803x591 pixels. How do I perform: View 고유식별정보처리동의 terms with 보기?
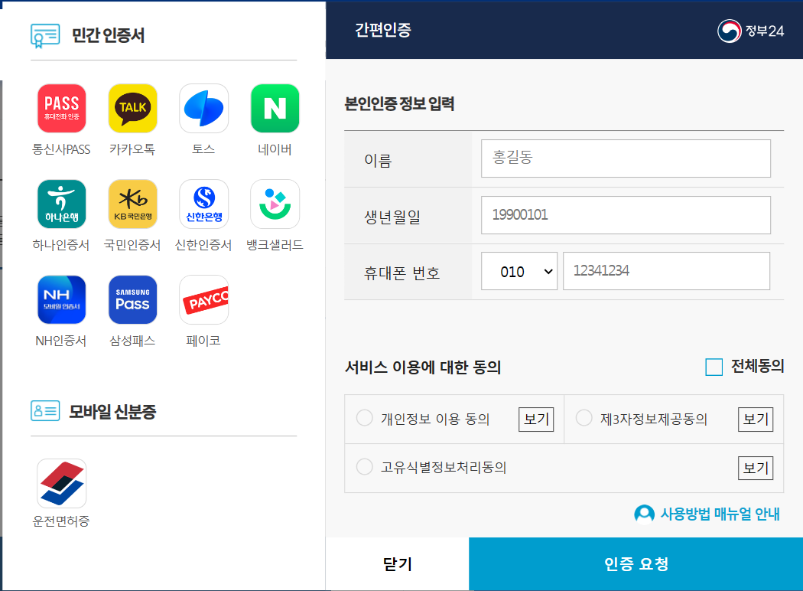[756, 468]
